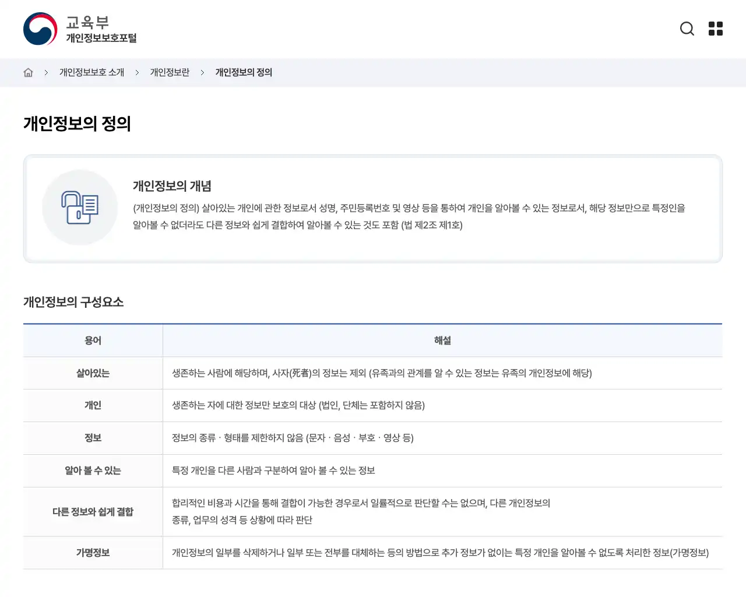Click the 개인정보의 개념 heading
The height and width of the screenshot is (597, 746).
pyautogui.click(x=172, y=186)
